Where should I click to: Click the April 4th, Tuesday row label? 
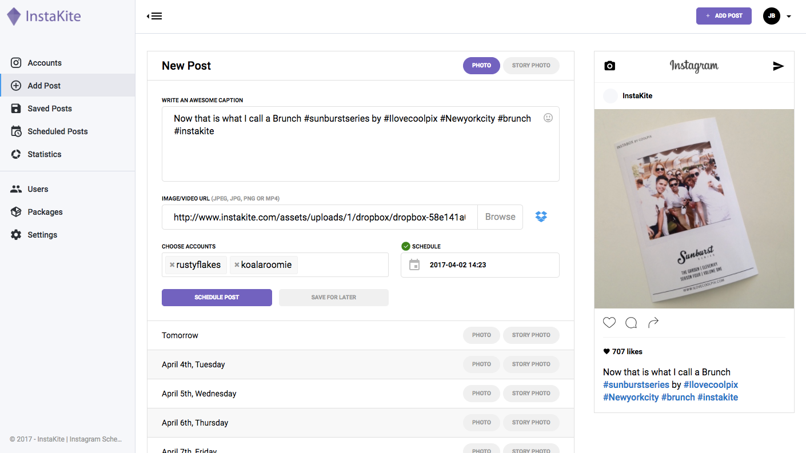[x=193, y=364]
